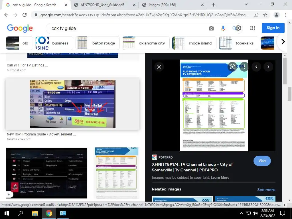This screenshot has height=219, width=292.
Task: Open the Learn More copyright link
Action: (220, 178)
